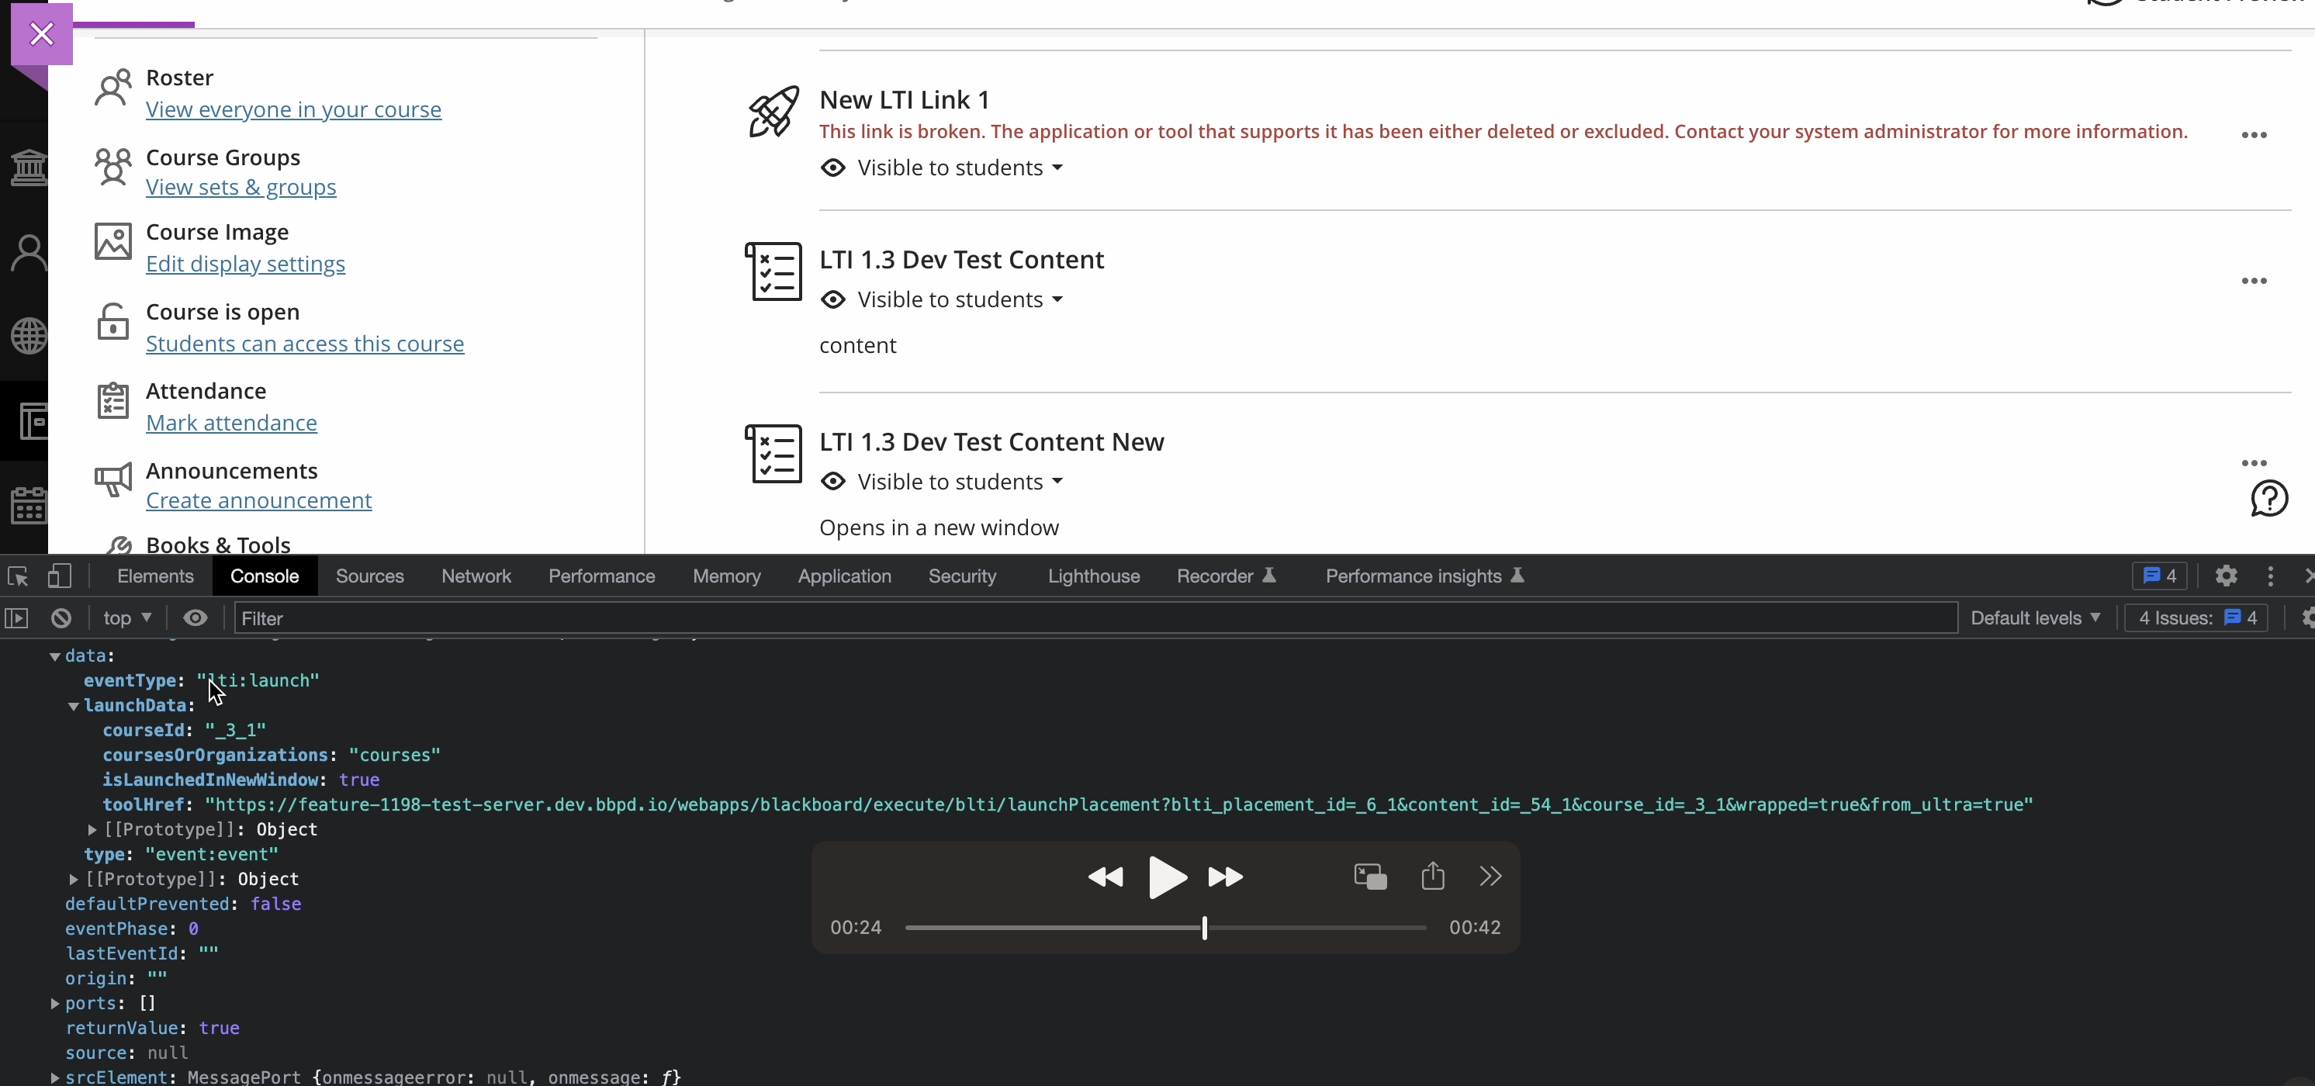Expand Prototype below type event:event

coord(74,880)
